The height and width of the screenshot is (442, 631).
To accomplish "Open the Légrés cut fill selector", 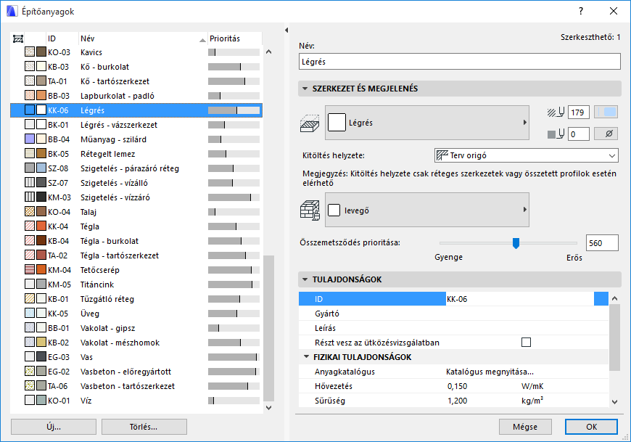I will pos(427,123).
